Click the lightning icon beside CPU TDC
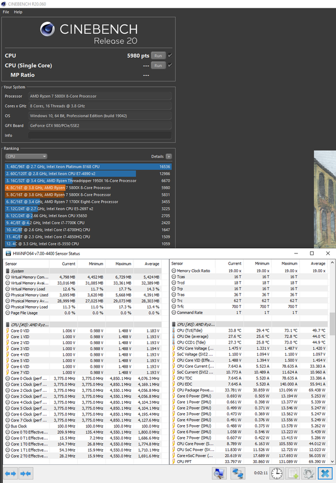This screenshot has height=483, width=336. (x=174, y=378)
